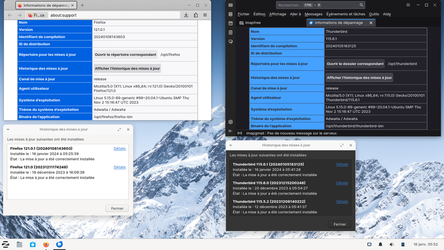This screenshot has width=444, height=250.
Task: Open the Firefox hamburger menu
Action: click(x=205, y=15)
